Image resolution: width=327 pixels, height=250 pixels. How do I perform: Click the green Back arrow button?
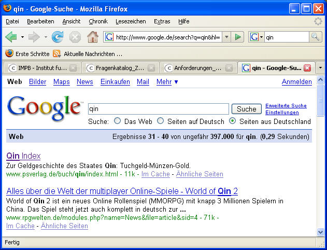coord(11,37)
